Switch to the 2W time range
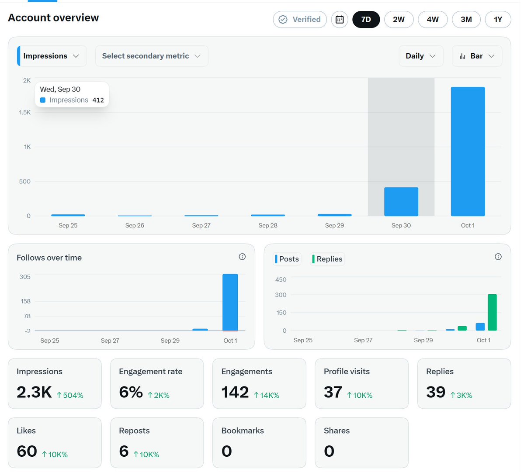The image size is (524, 472). pos(399,19)
